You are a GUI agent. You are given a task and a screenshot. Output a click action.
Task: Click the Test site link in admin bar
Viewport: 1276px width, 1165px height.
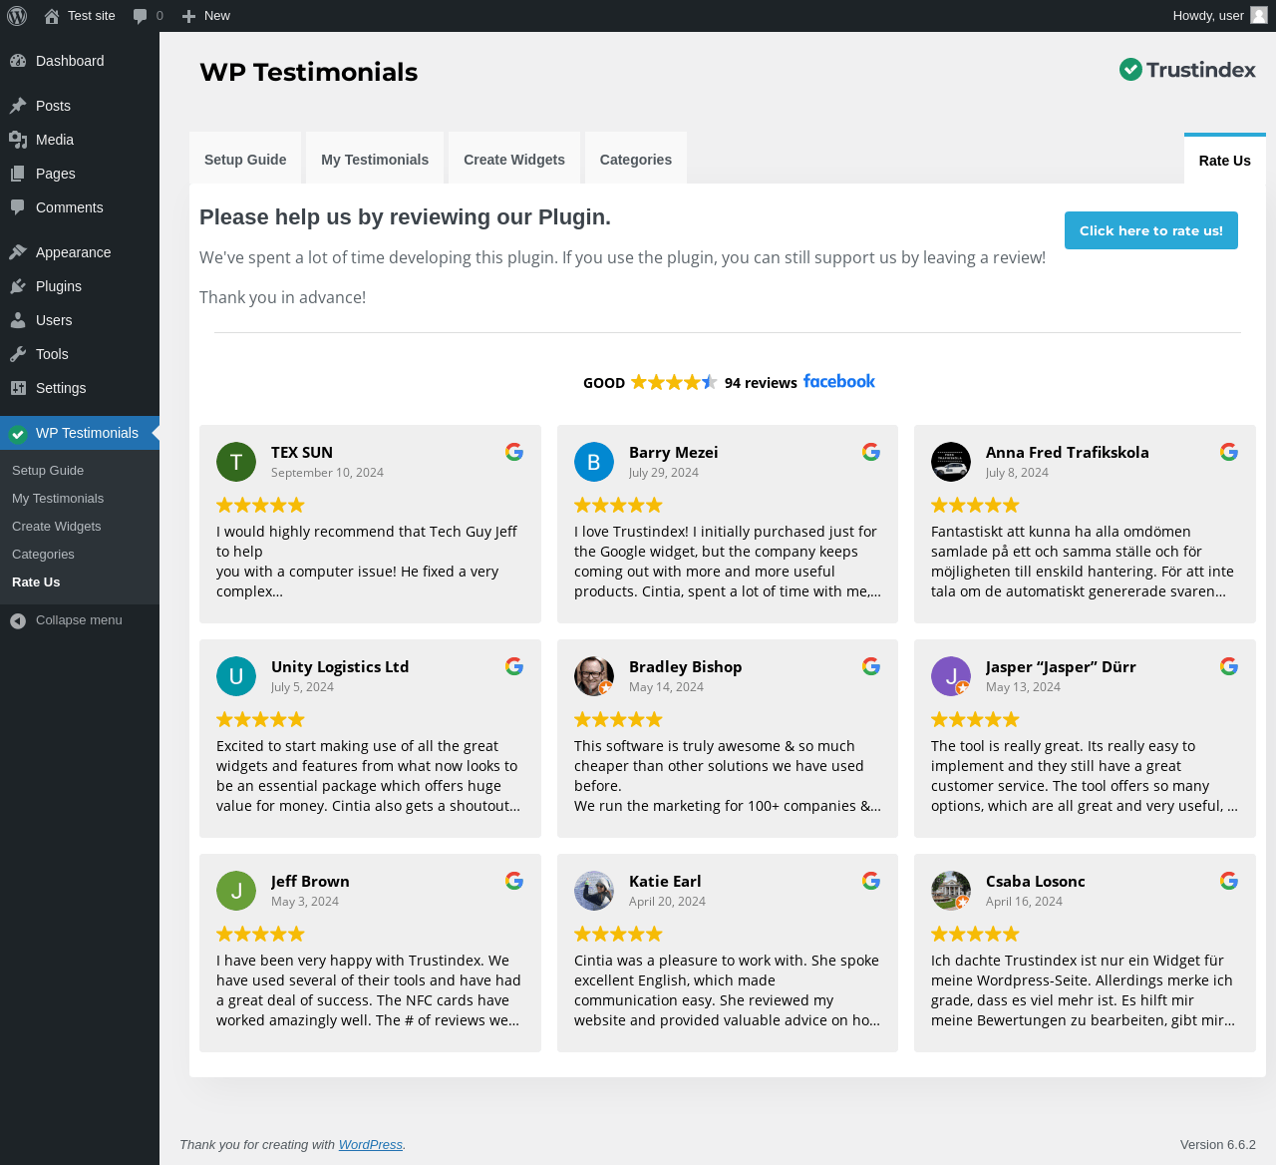92,16
